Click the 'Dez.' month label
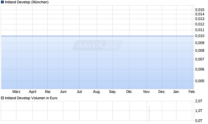208x124 pixels. point(162,92)
